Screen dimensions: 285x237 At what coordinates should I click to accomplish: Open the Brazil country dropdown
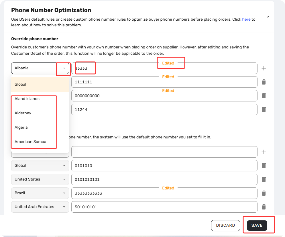(x=40, y=193)
